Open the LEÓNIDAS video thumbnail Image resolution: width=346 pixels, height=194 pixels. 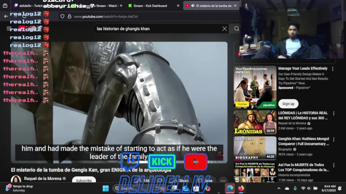click(x=255, y=122)
